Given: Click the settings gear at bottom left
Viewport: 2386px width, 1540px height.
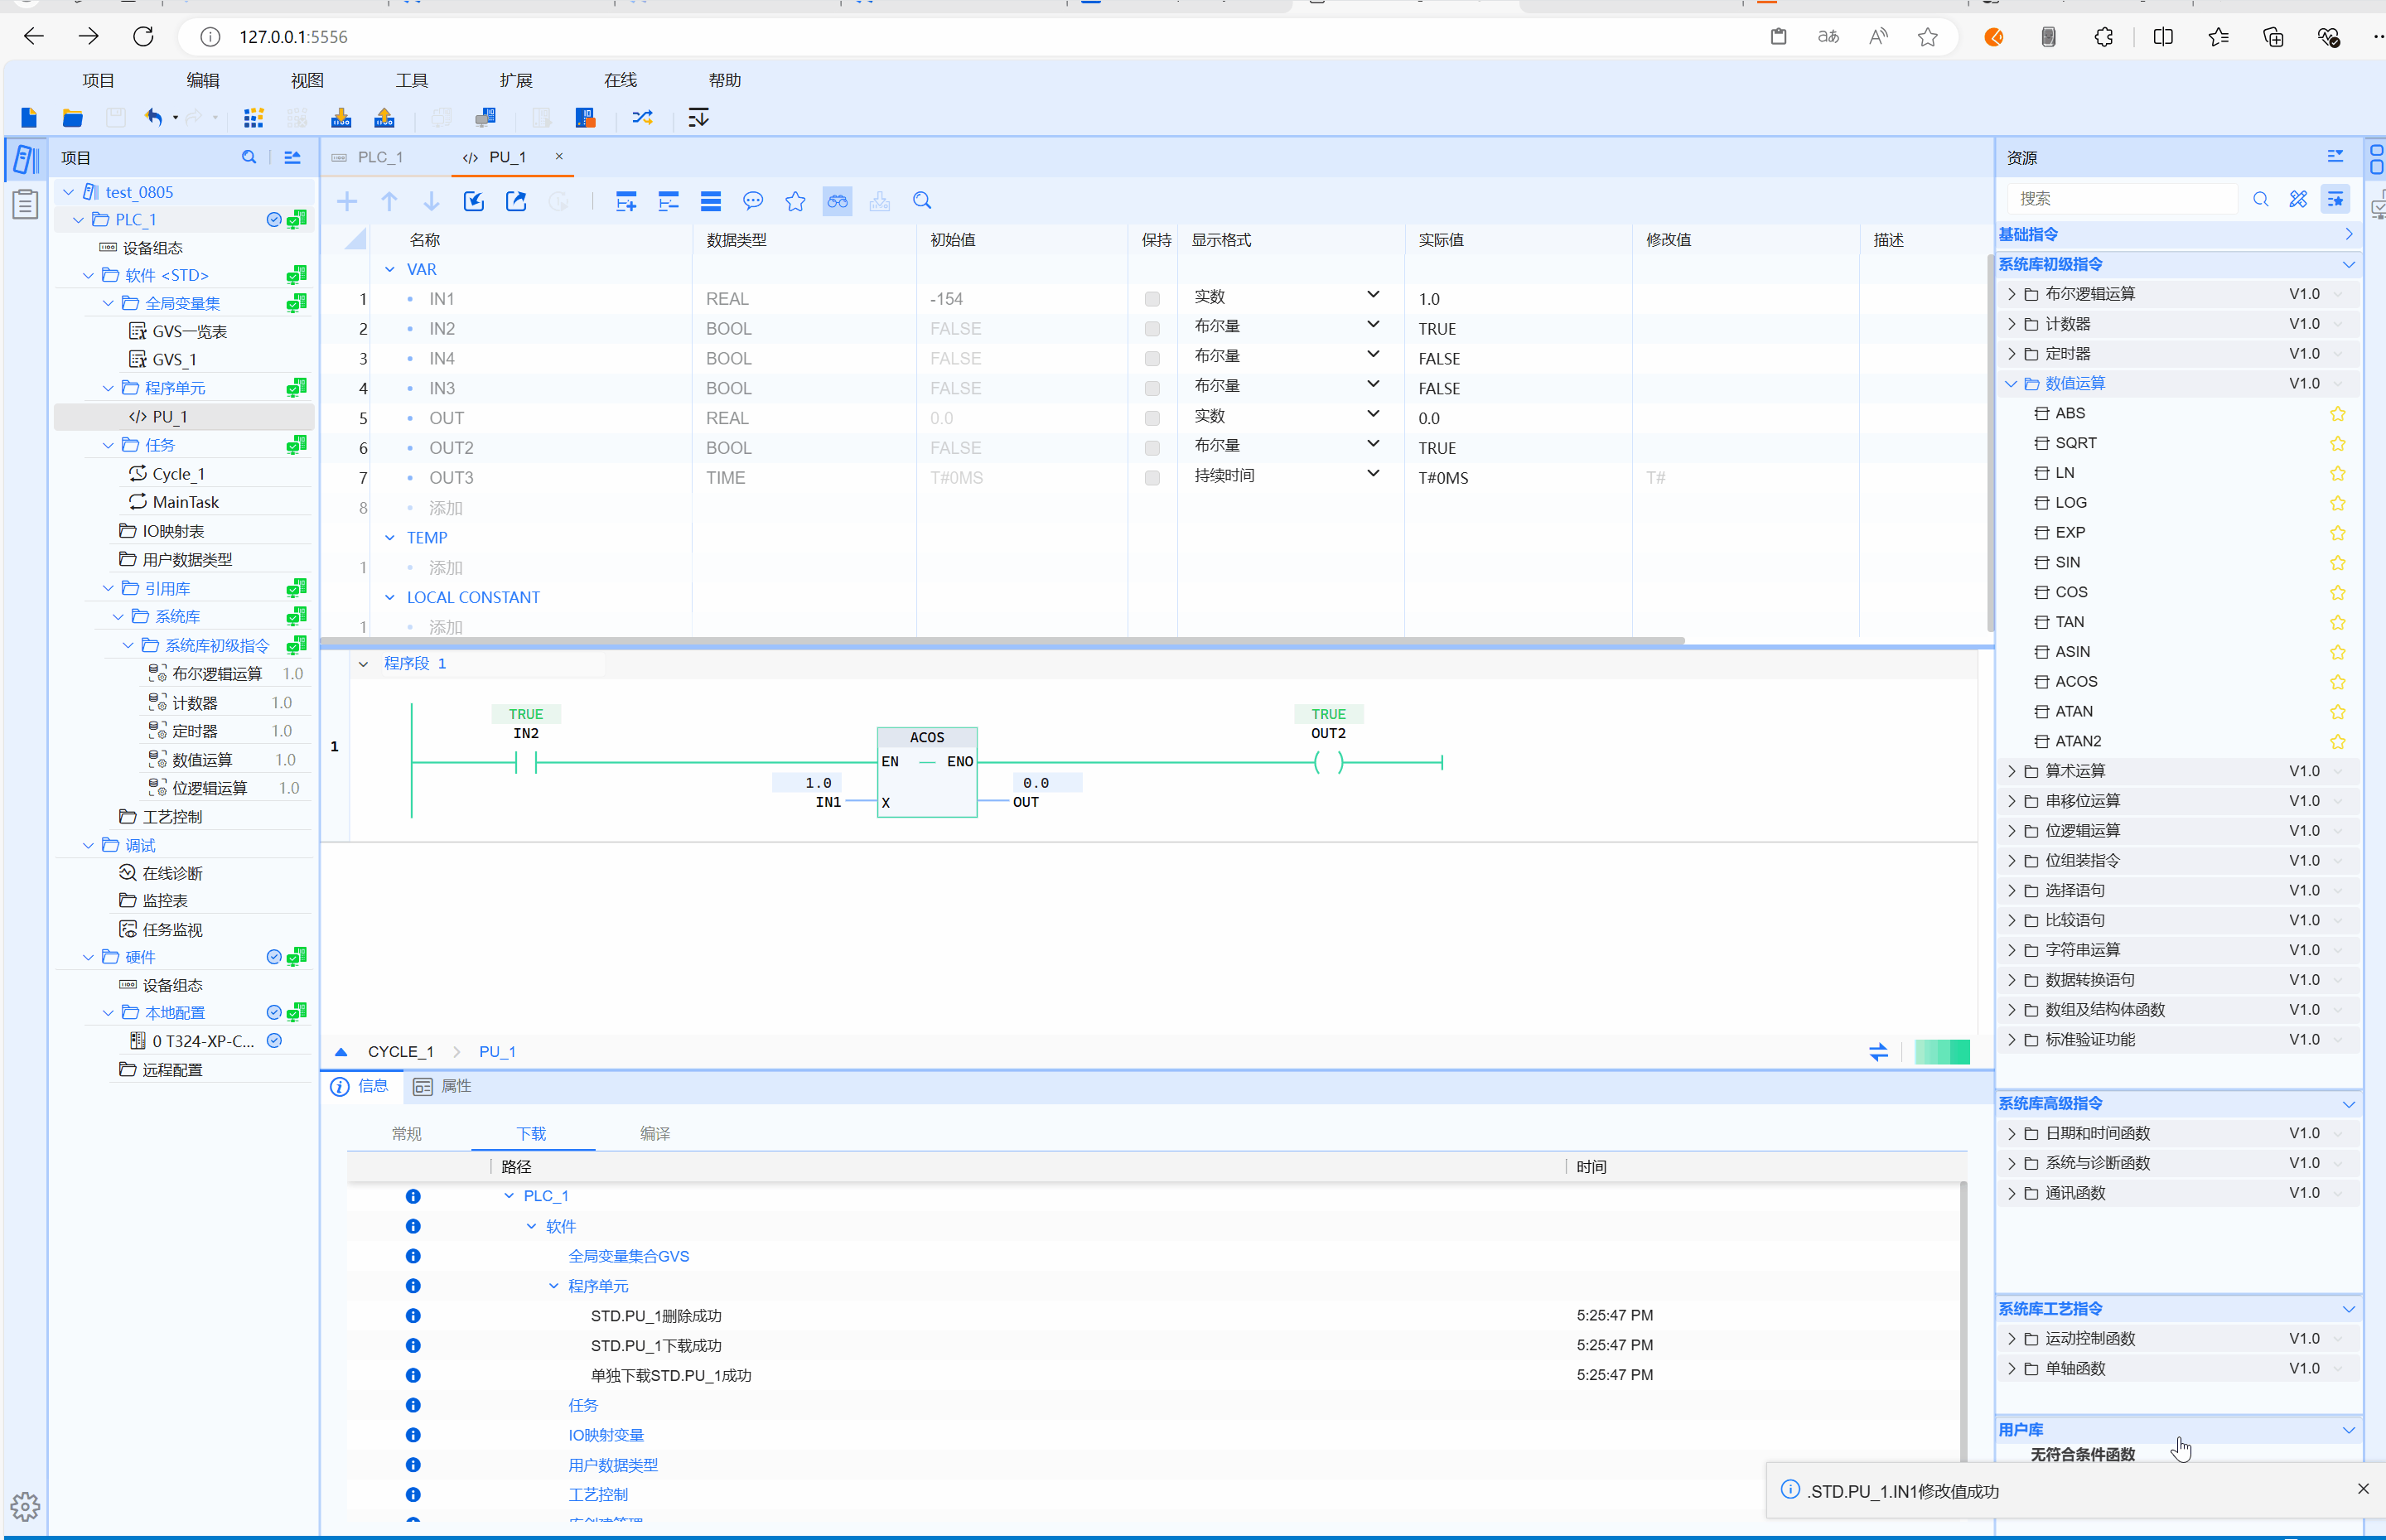Looking at the screenshot, I should coord(25,1506).
